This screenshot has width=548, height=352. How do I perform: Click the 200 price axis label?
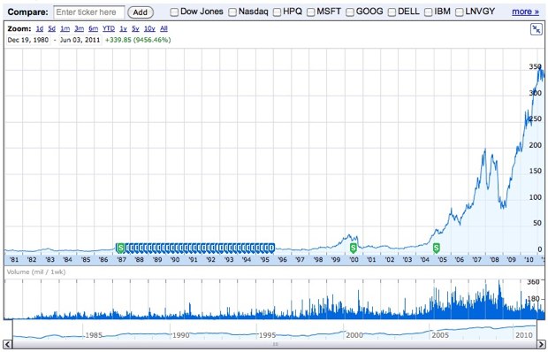point(535,145)
